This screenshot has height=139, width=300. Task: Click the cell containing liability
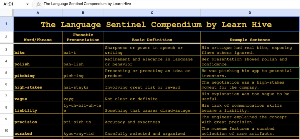[38, 108]
